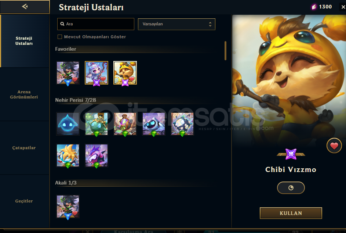
Task: Click the search magnifier icon in Ara field
Action: [62, 24]
